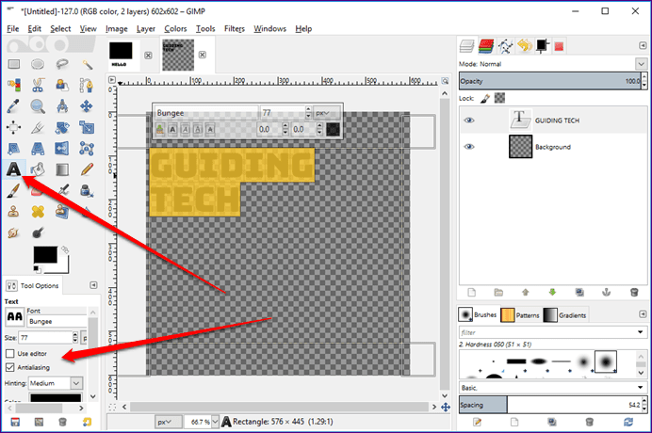This screenshot has height=433, width=652.
Task: Click the Text tool A icon
Action: 14,169
